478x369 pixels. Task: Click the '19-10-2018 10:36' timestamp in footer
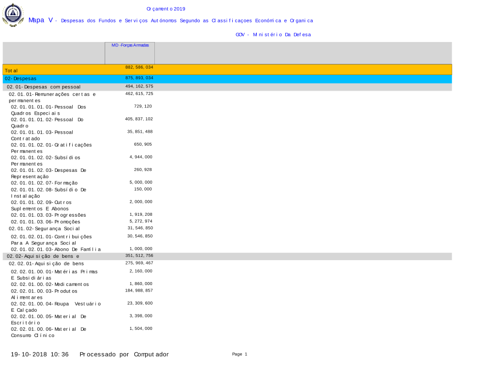tap(40, 354)
